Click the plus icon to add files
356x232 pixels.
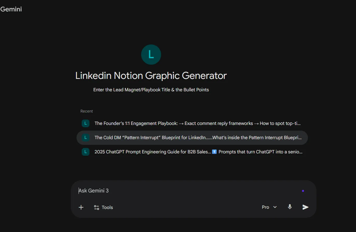pyautogui.click(x=81, y=207)
